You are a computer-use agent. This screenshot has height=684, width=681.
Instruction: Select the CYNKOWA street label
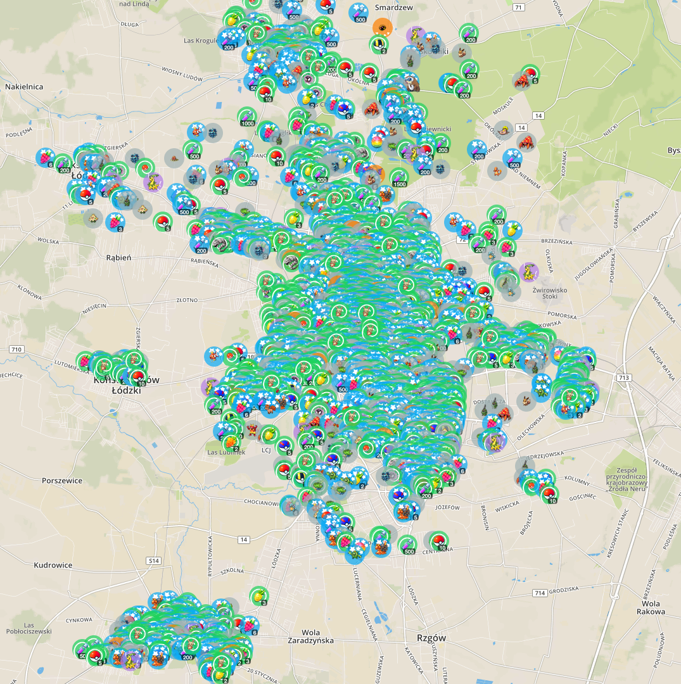[x=79, y=620]
